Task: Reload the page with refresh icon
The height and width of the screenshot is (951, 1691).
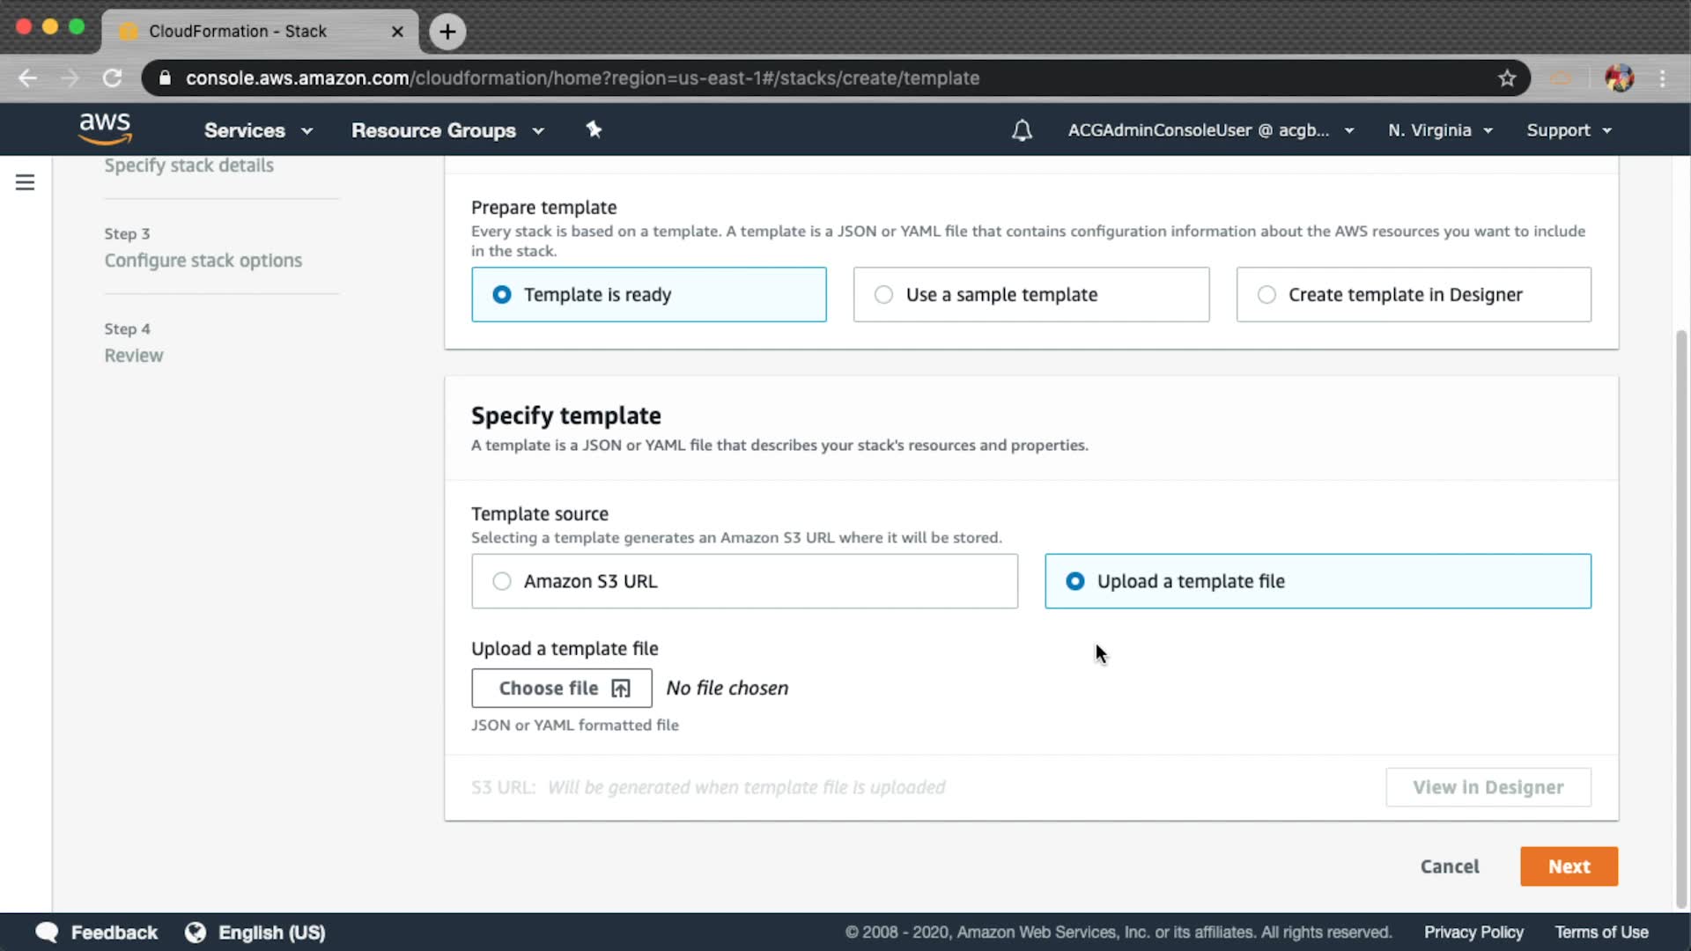Action: [x=112, y=78]
